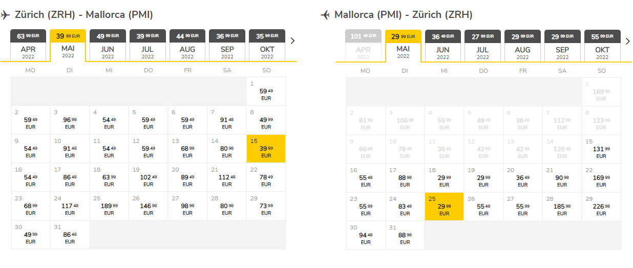Pick outbound May 15 for 39.99 EUR
The height and width of the screenshot is (268, 633).
pos(266,149)
